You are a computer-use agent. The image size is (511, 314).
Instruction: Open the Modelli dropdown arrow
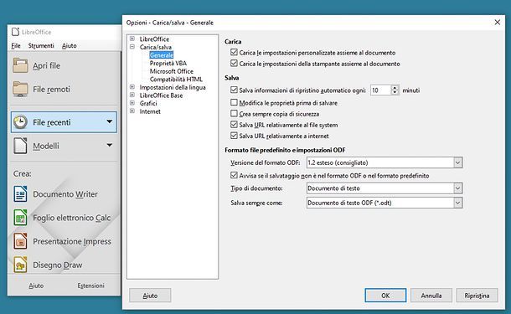click(x=110, y=145)
